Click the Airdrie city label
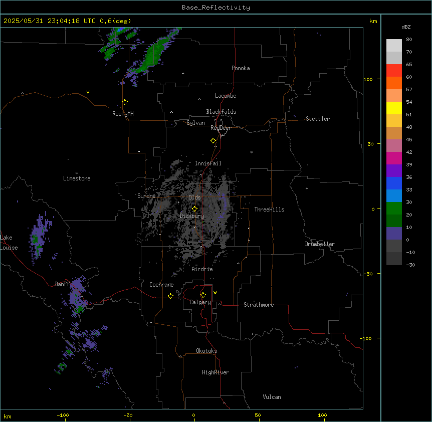 (202, 269)
